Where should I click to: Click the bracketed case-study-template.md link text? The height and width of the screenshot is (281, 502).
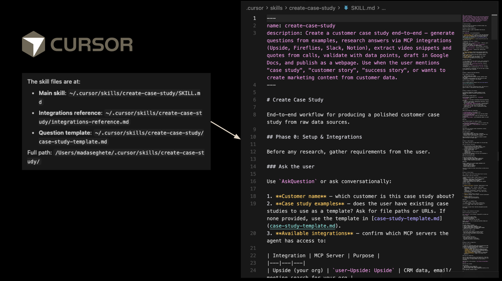coord(406,219)
